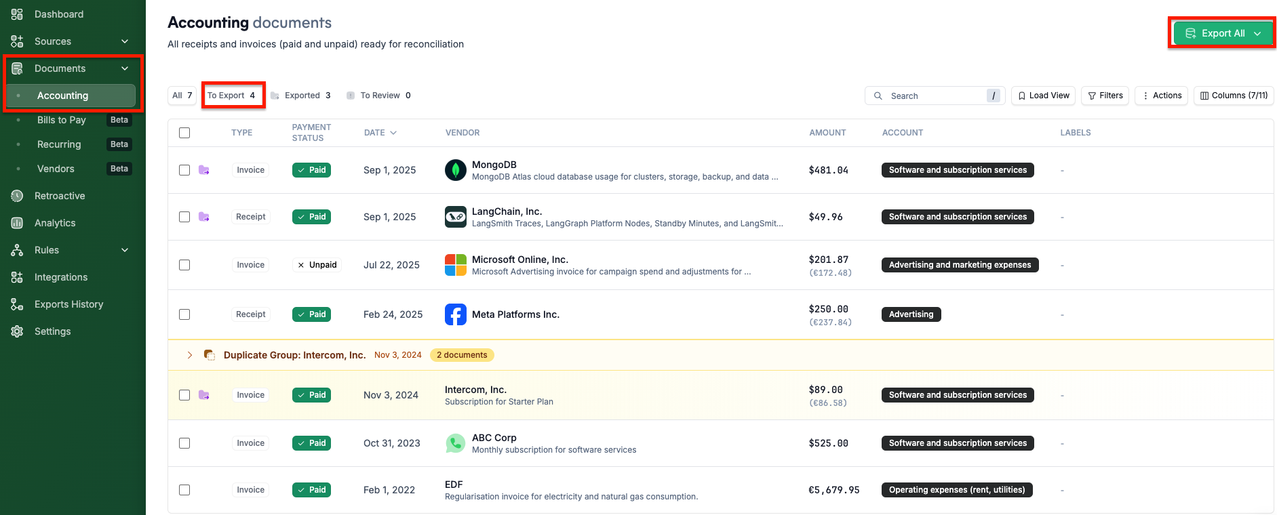Open the Export All dropdown arrow
Viewport: 1277px width, 515px height.
1258,33
